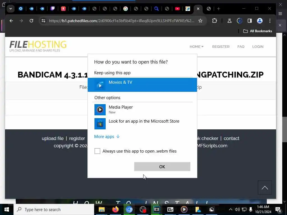Click the patchedfiles.com URL address field
Screen dimensions: 287x215
click(x=122, y=21)
